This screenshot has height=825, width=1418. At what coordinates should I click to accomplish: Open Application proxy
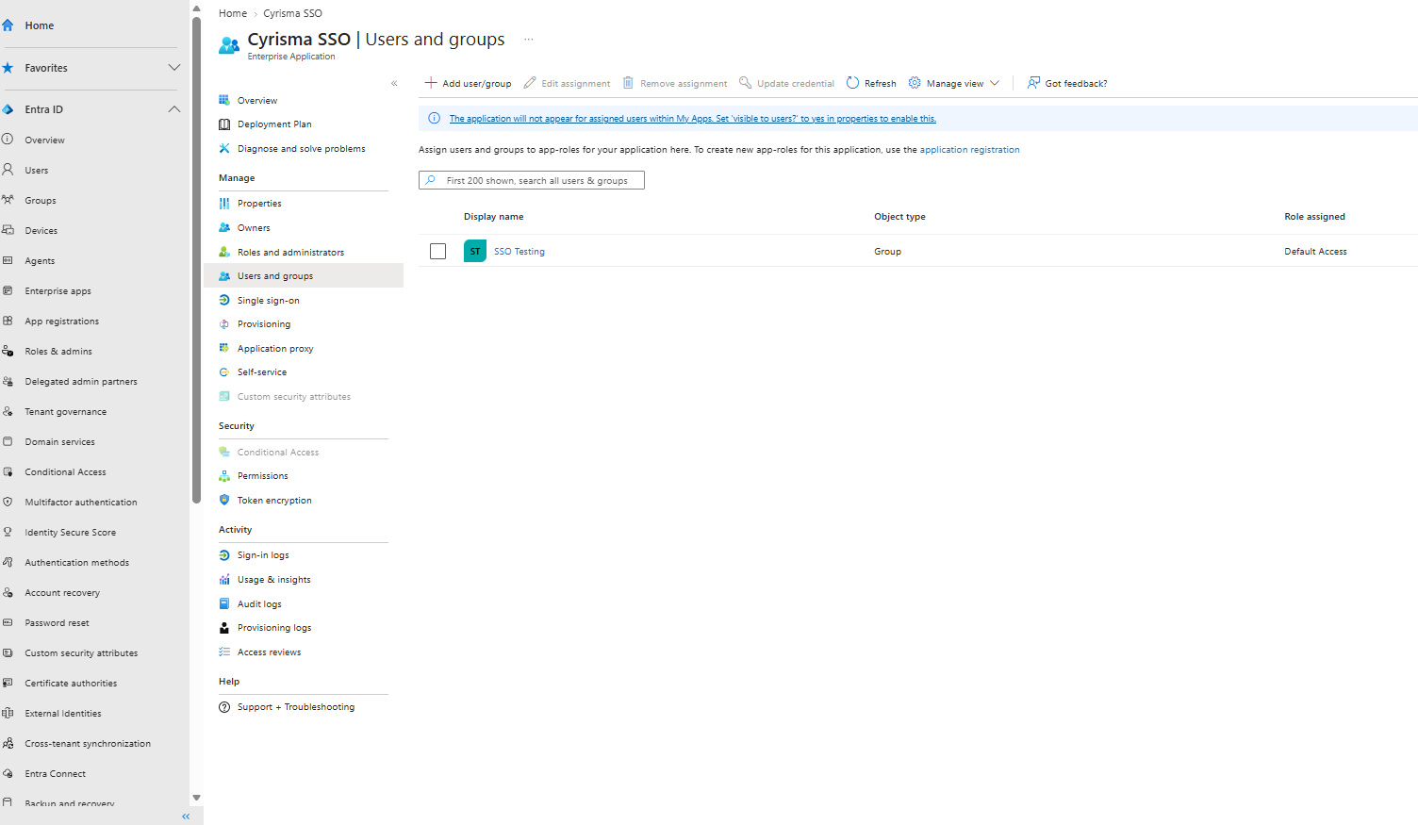[x=275, y=349]
